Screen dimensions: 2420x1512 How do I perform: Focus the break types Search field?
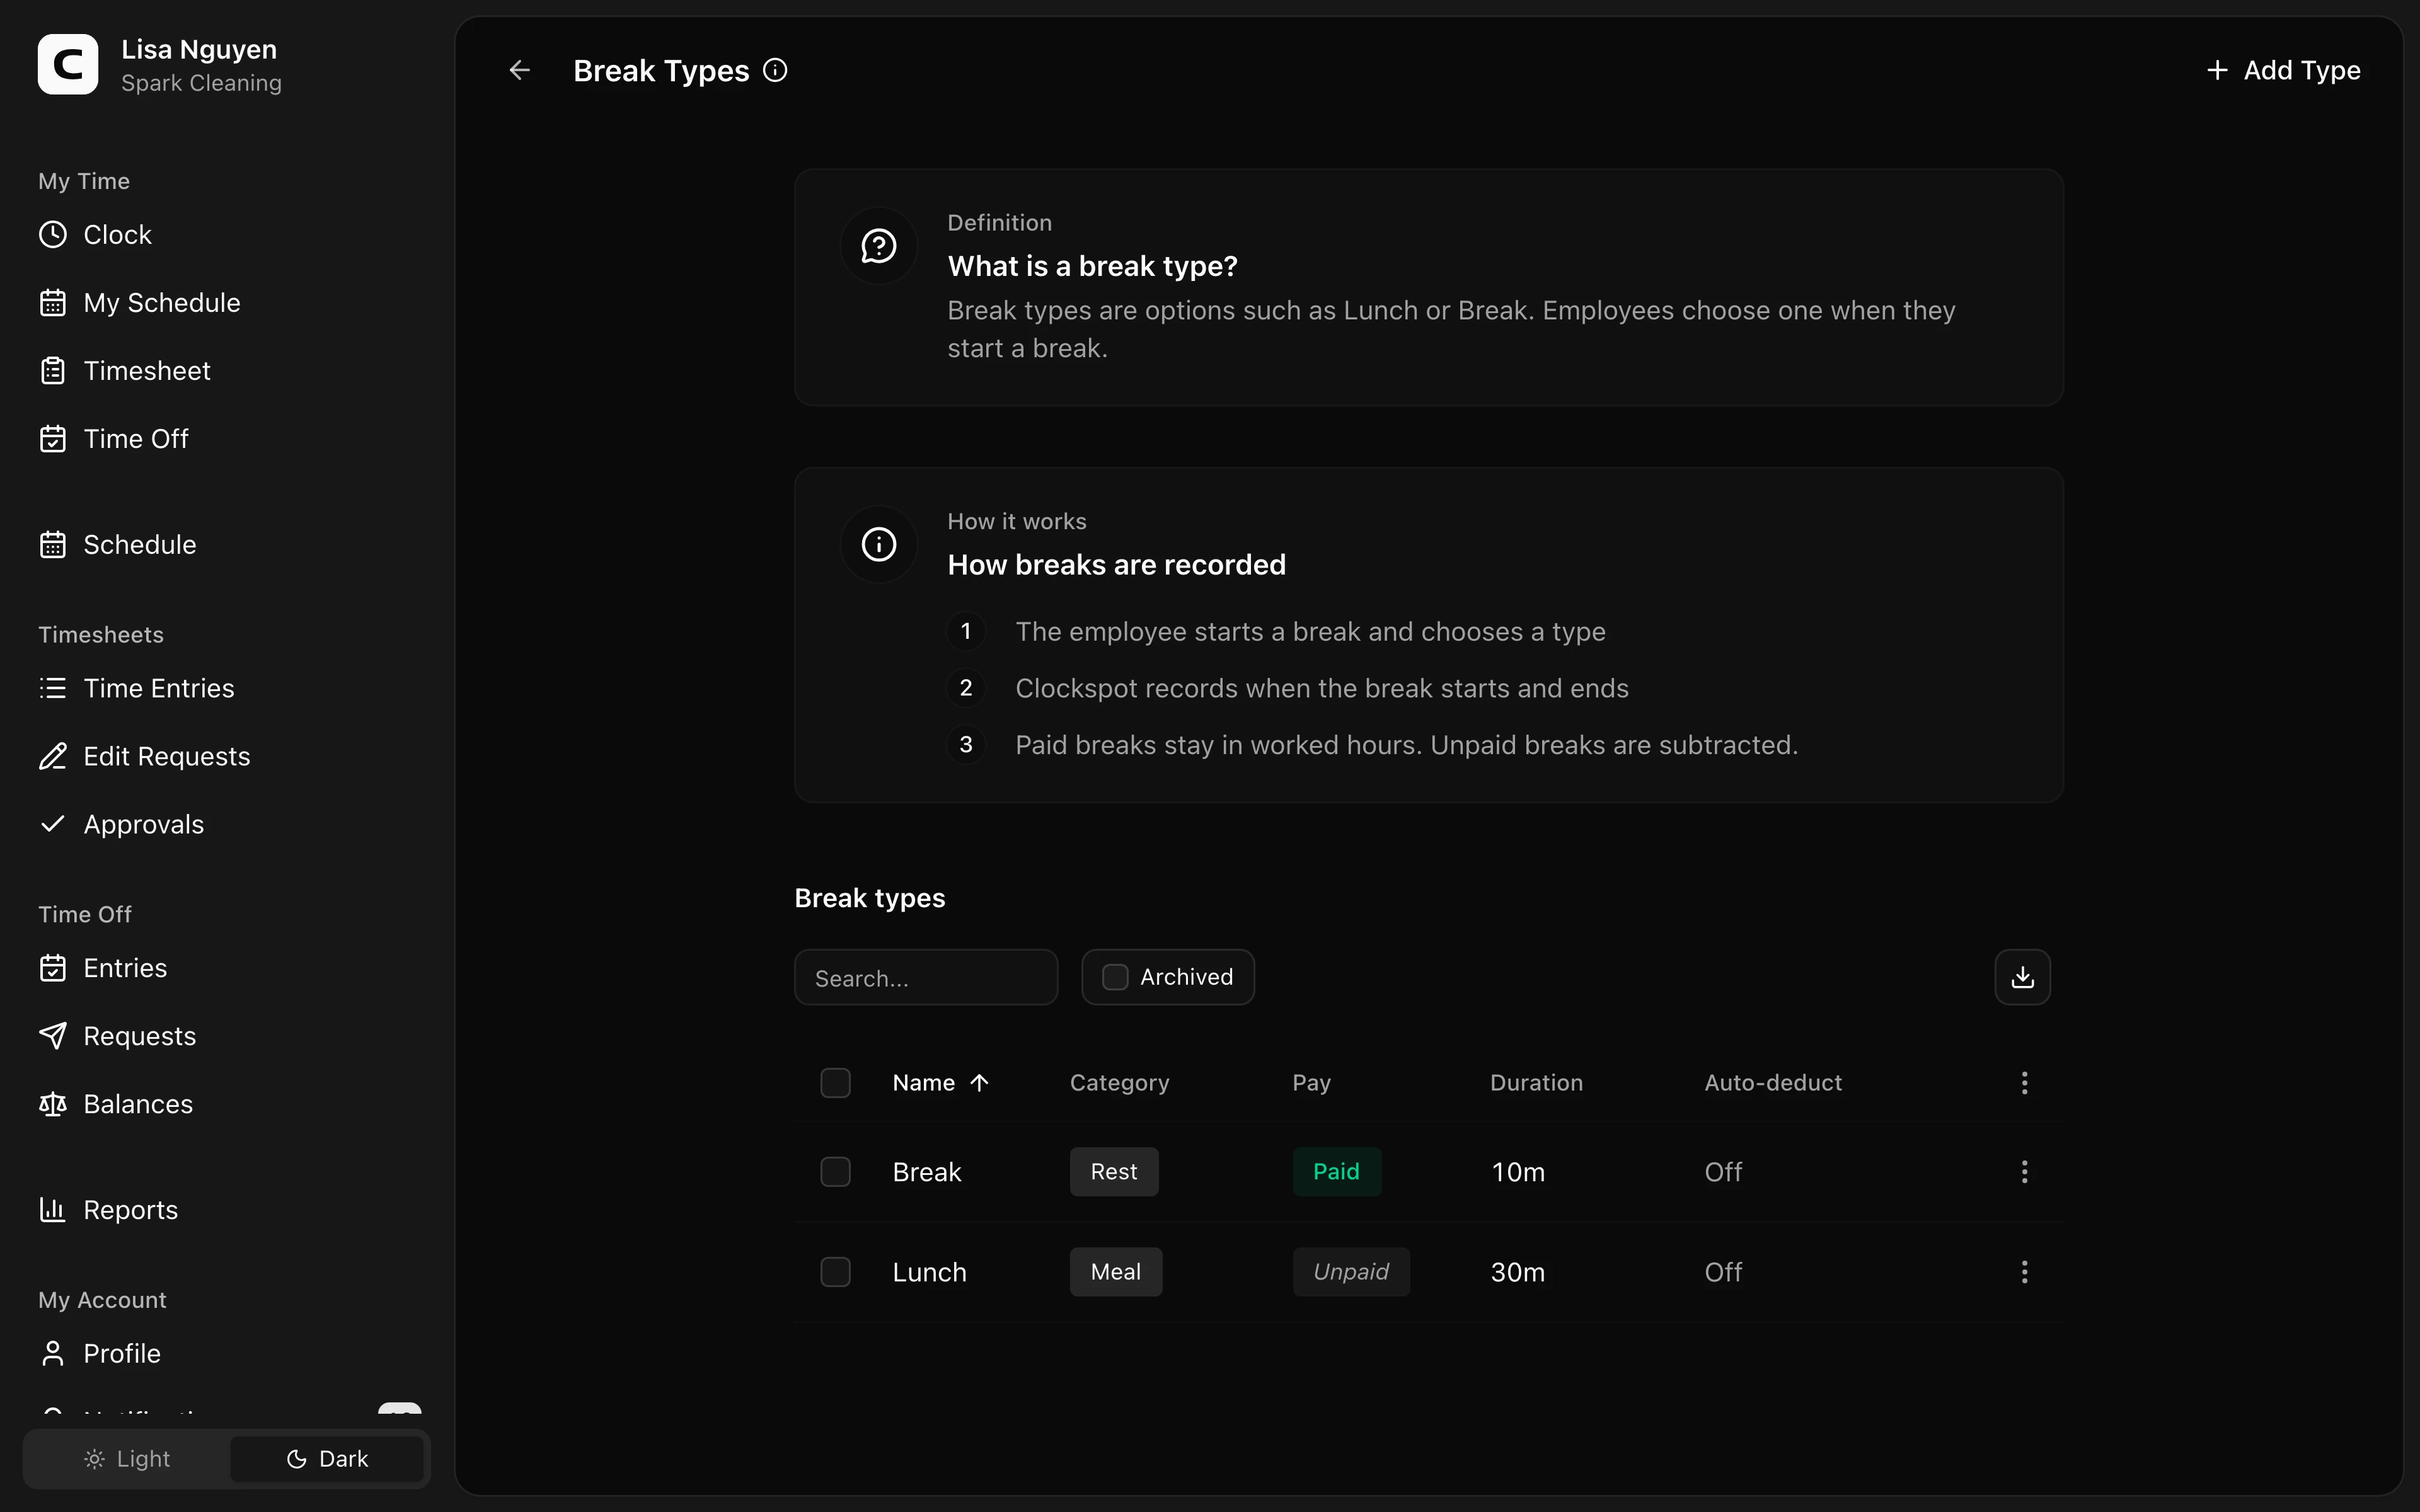coord(926,978)
